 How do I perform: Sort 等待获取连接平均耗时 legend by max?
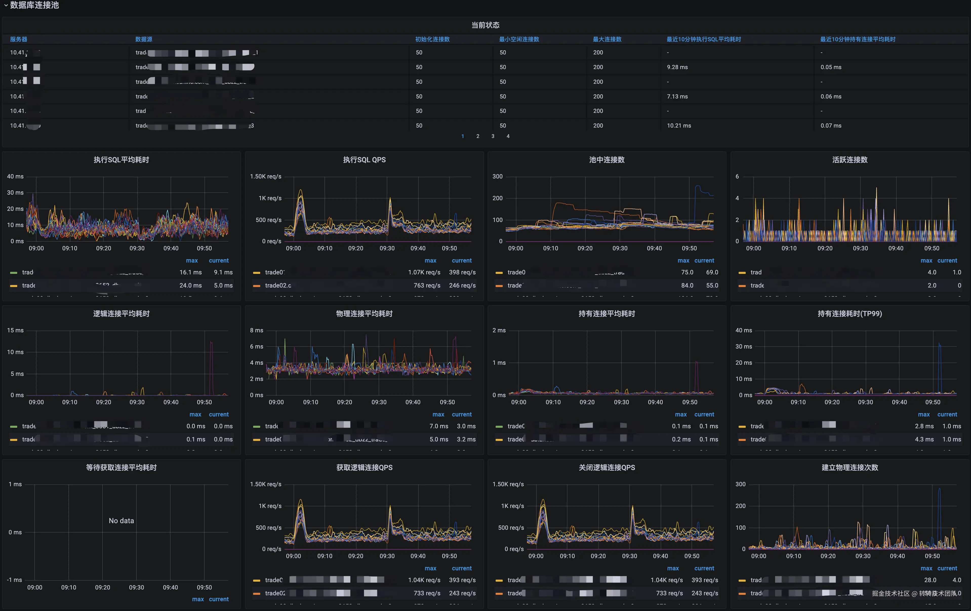(x=198, y=599)
